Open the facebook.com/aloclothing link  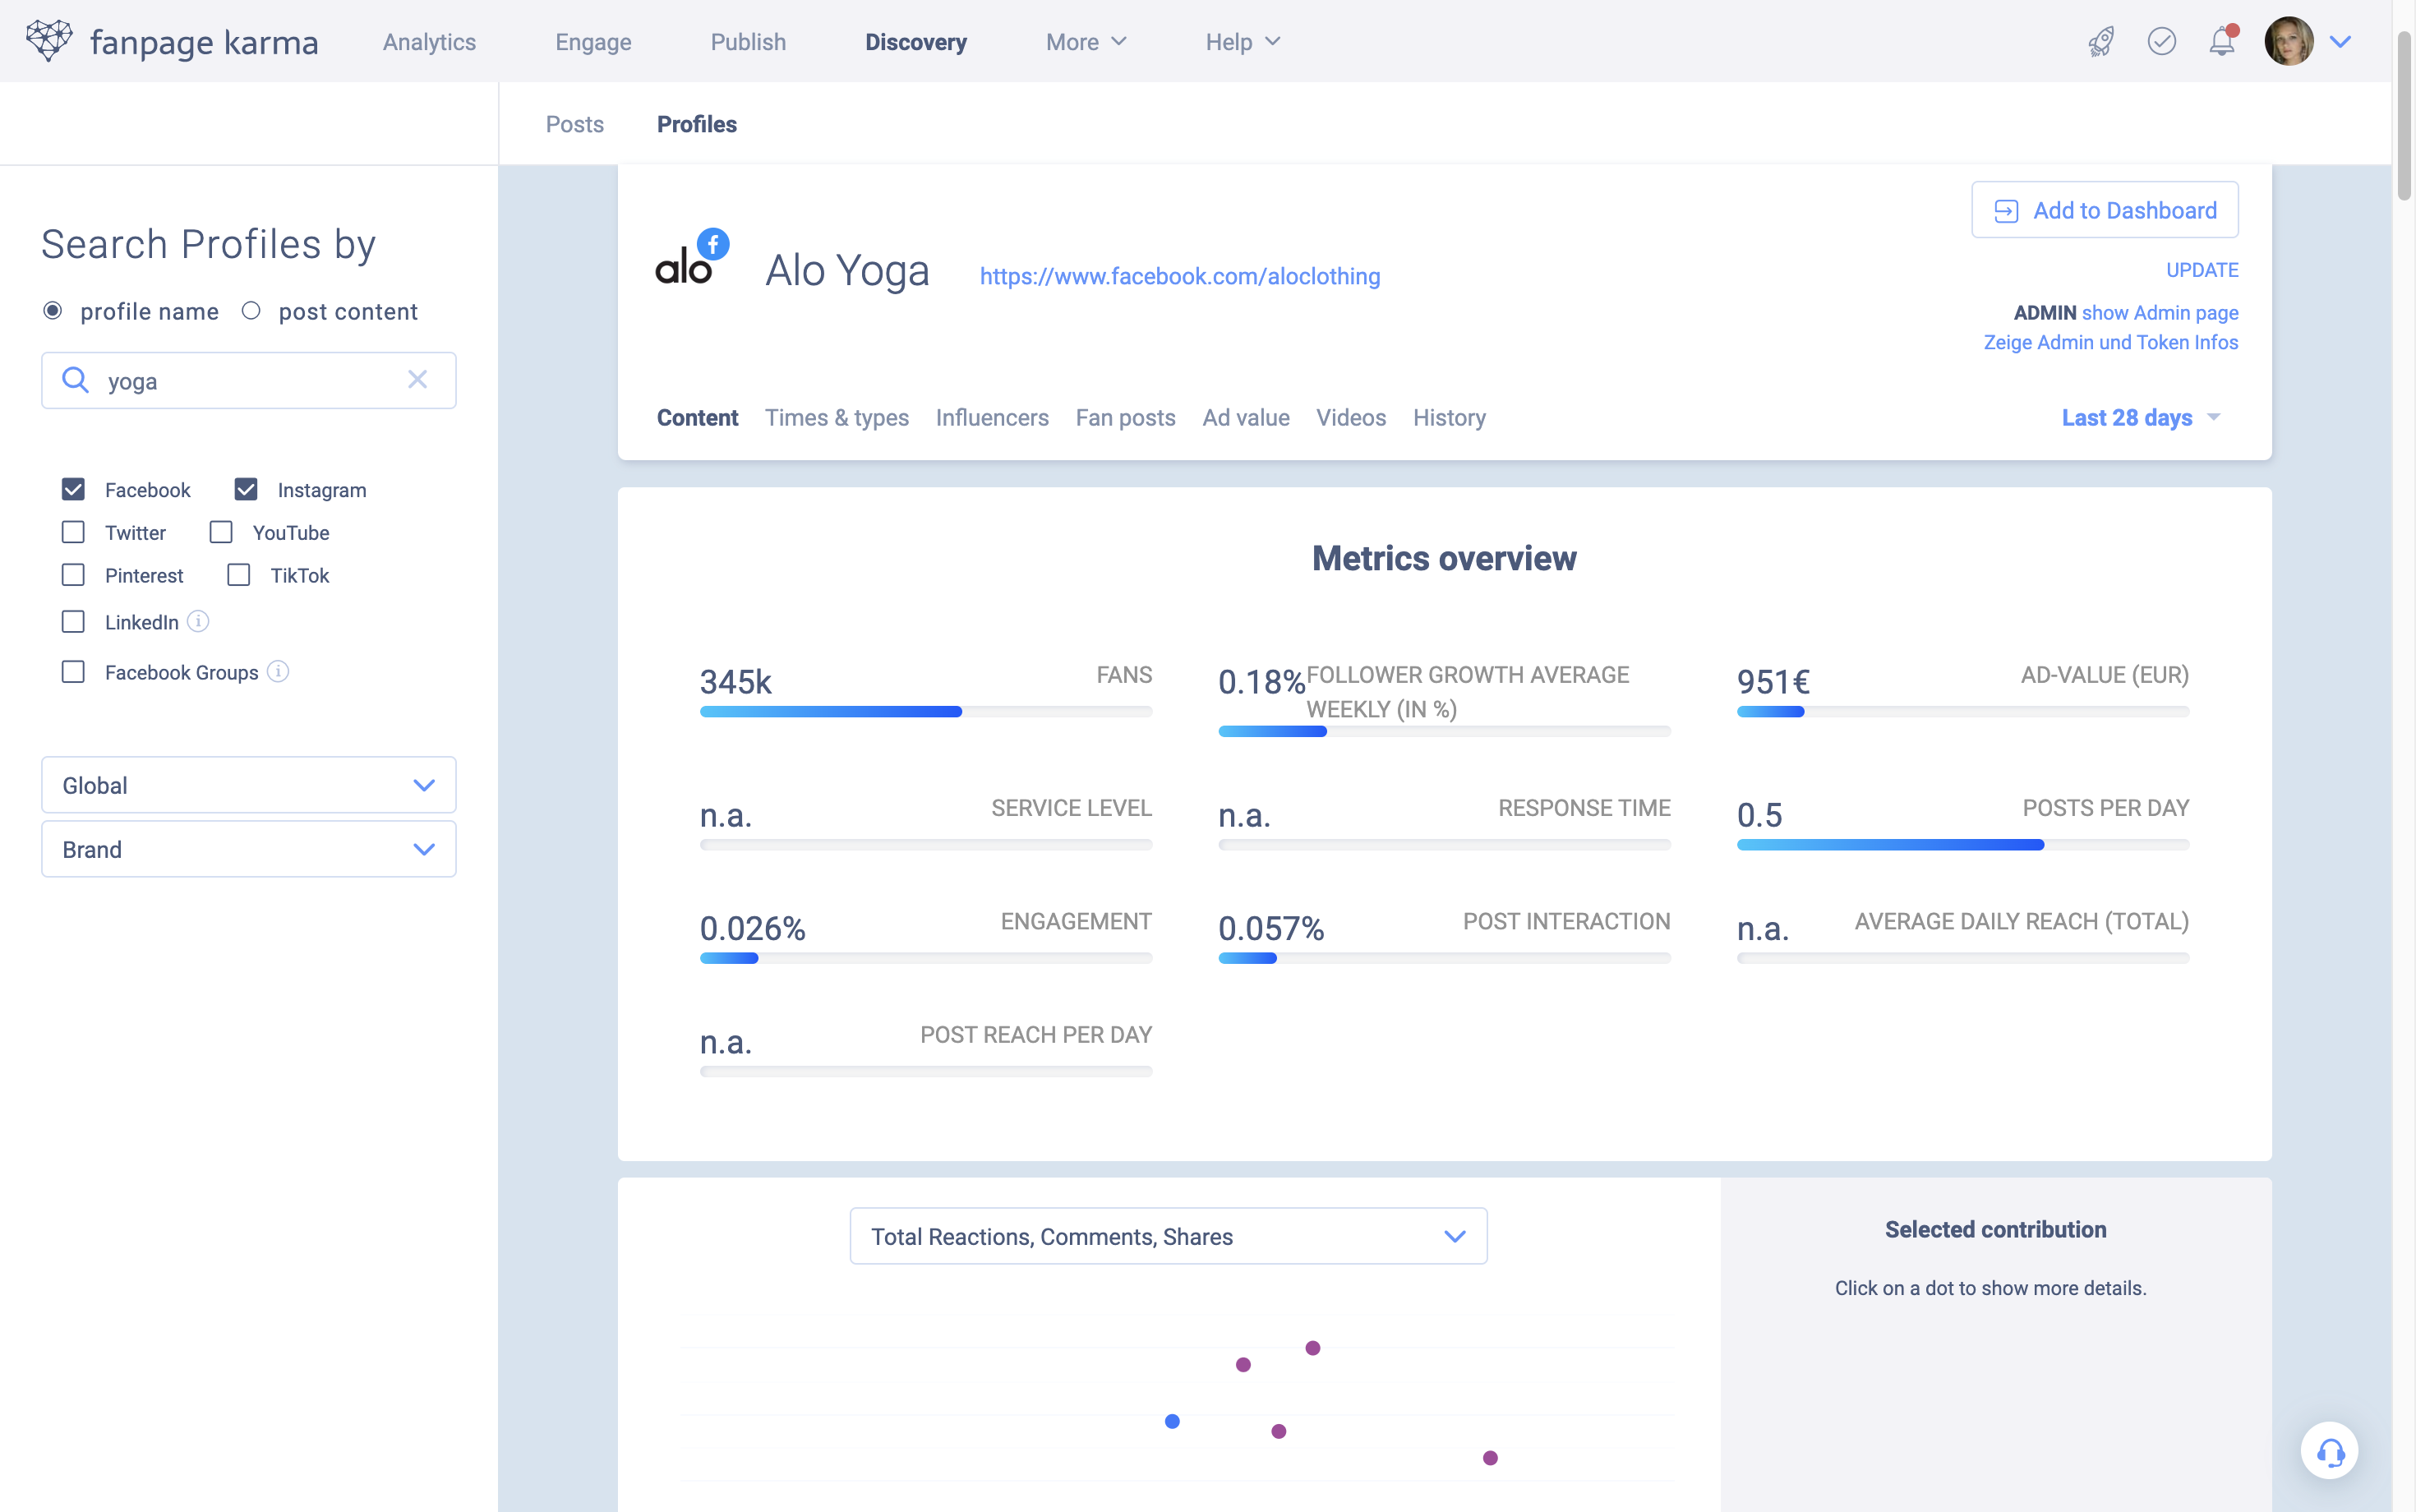point(1179,276)
